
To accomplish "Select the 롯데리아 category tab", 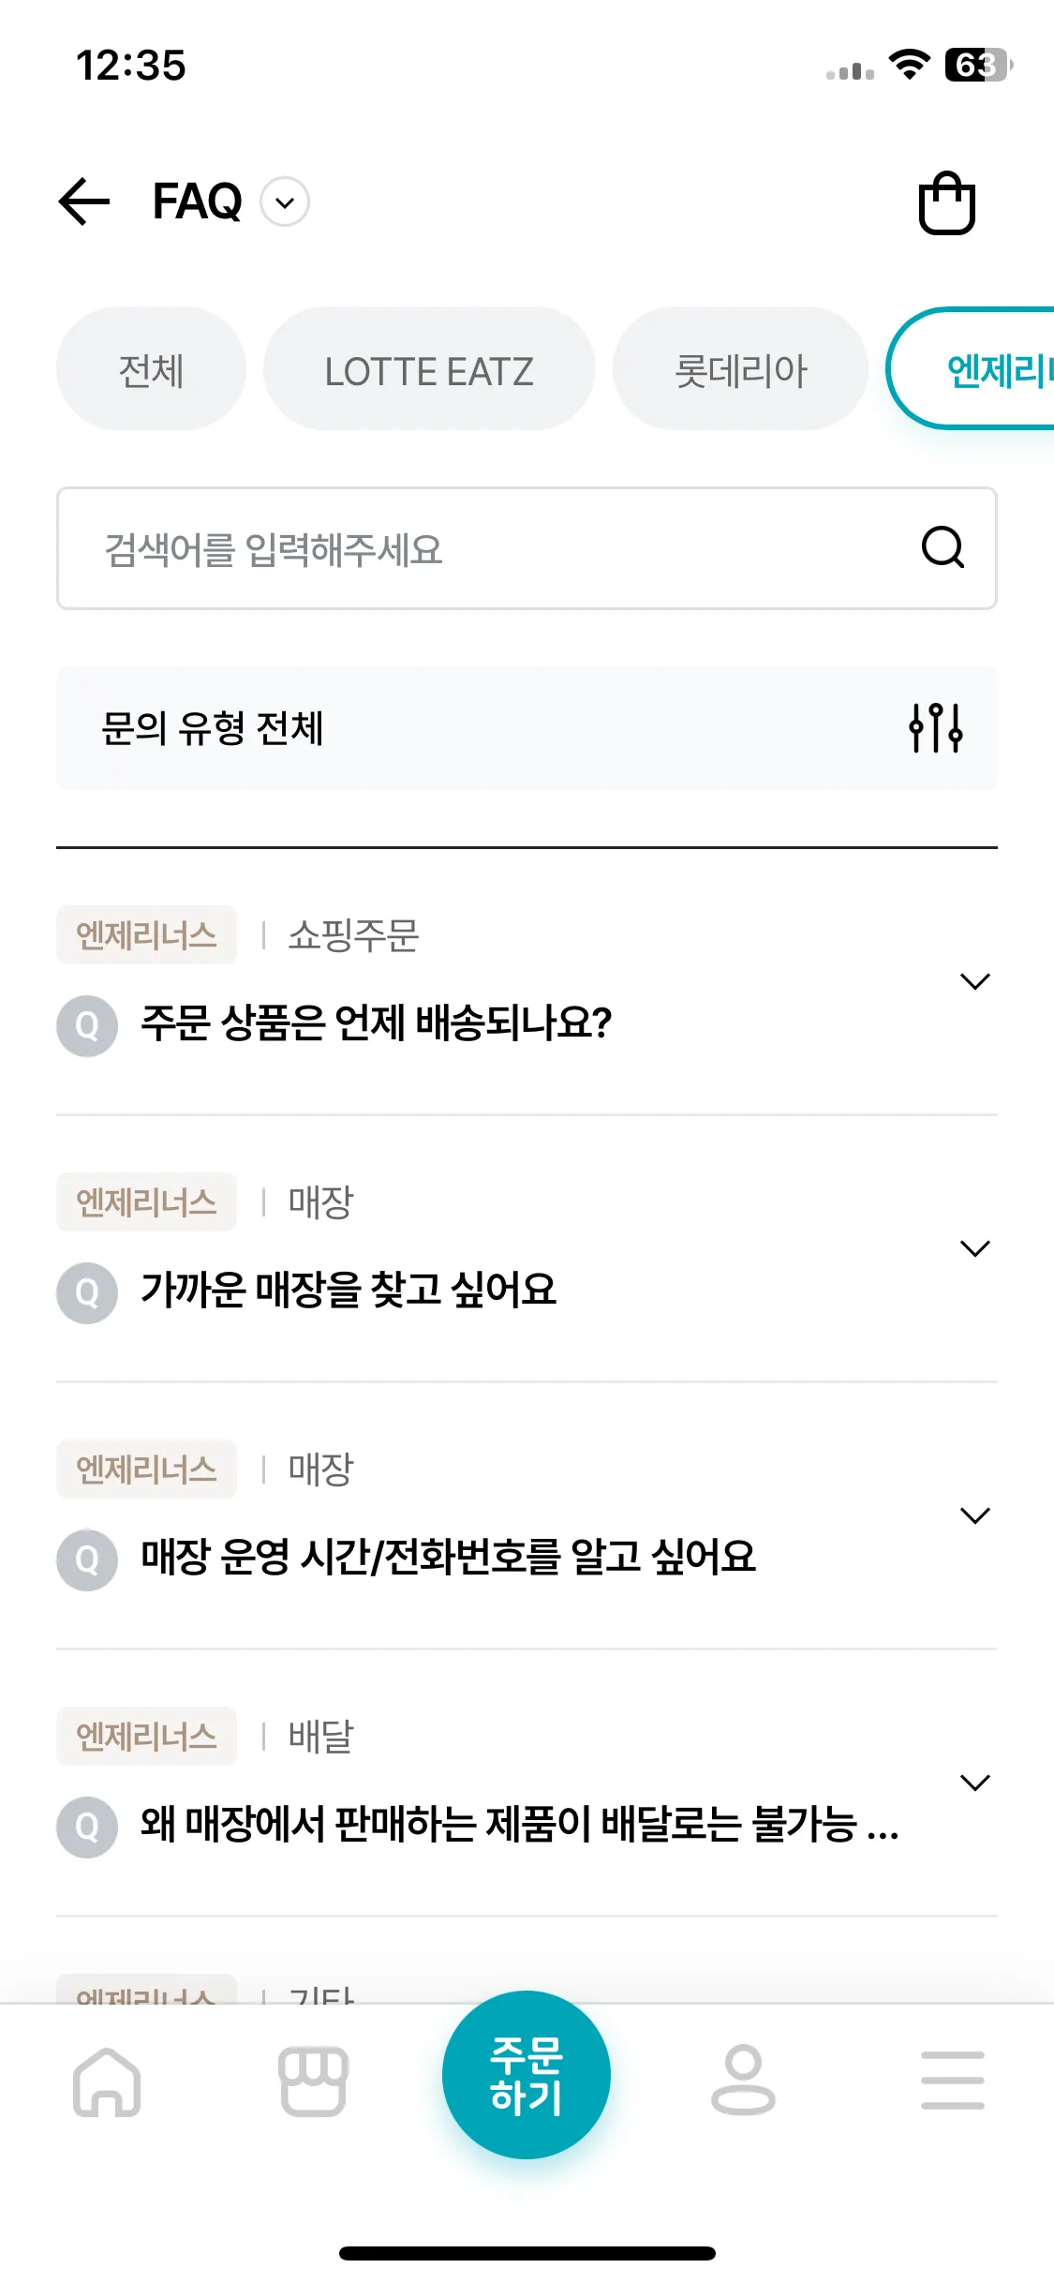I will (x=740, y=369).
